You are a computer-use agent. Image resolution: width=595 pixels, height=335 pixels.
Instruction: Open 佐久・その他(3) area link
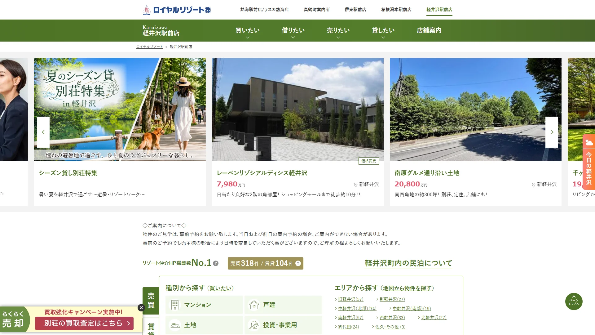click(x=390, y=327)
